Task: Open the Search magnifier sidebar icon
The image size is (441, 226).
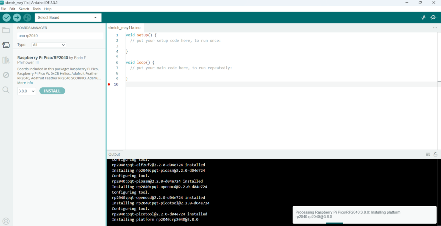Action: pos(6,90)
